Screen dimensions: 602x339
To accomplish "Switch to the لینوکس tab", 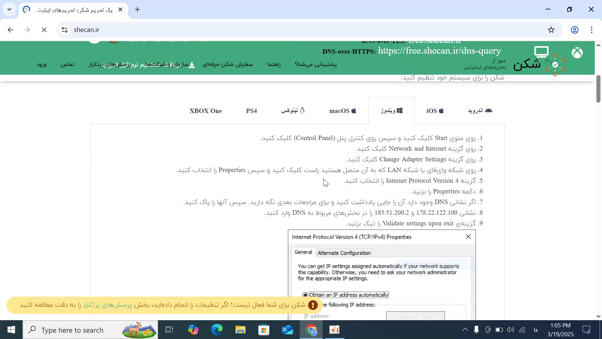I will tap(293, 111).
